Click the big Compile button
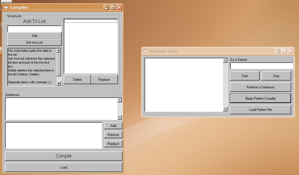 coord(64,156)
